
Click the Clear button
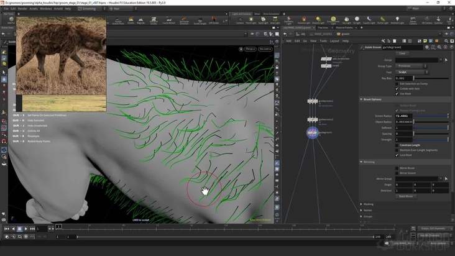(402, 53)
